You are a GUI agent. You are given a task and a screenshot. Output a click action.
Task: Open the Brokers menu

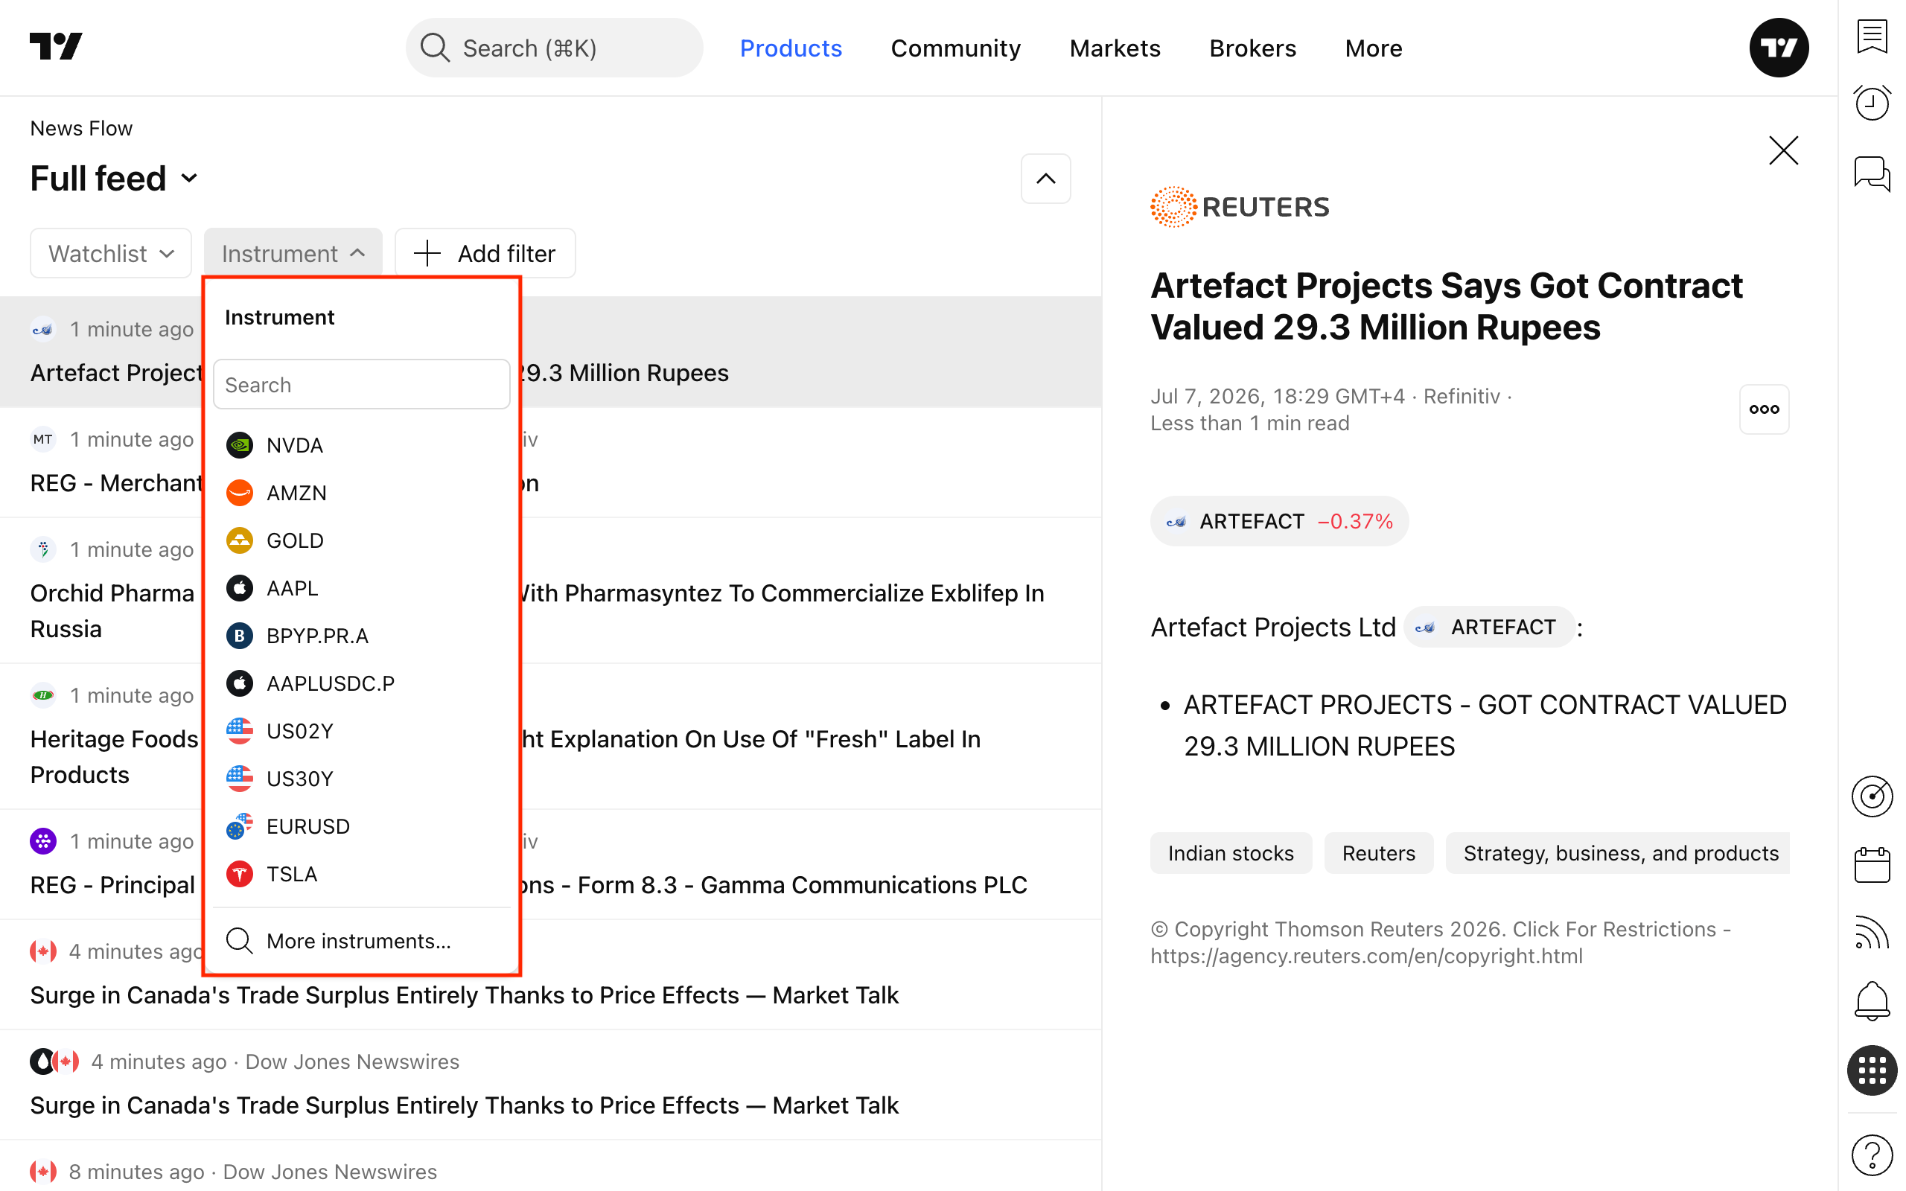coord(1252,48)
